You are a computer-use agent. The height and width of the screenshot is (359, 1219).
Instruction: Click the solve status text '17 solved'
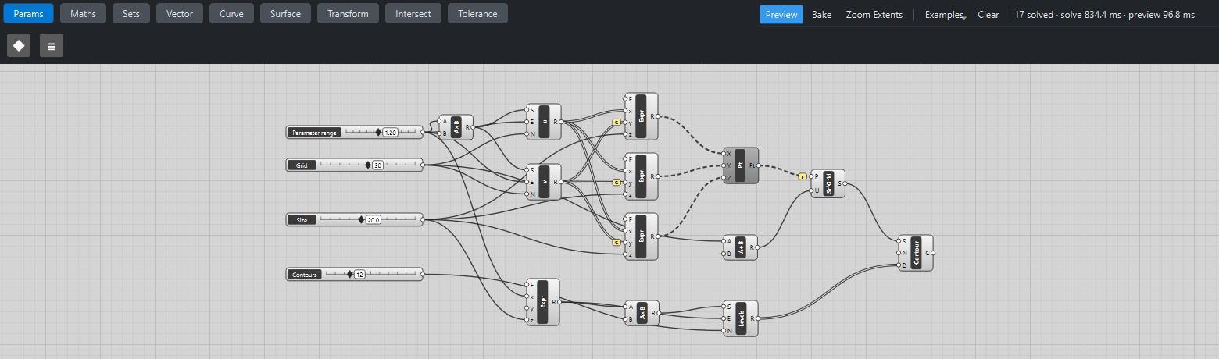point(1032,15)
